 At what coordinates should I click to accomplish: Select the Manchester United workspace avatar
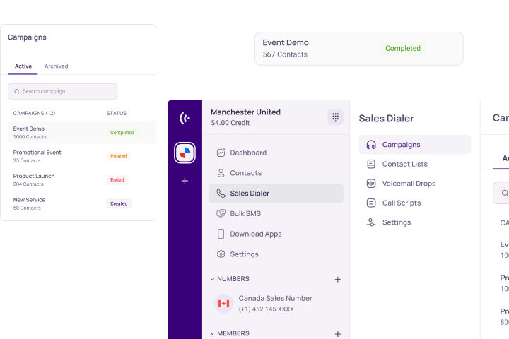pyautogui.click(x=185, y=153)
